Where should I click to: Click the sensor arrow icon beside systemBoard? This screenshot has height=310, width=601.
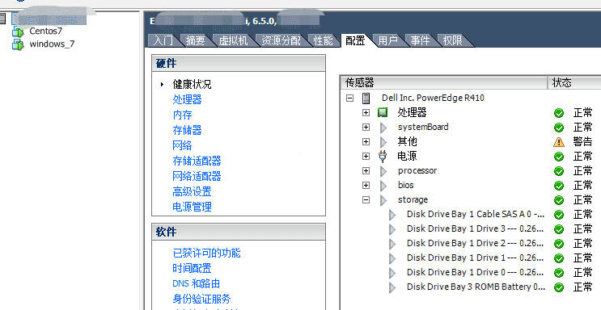point(383,128)
